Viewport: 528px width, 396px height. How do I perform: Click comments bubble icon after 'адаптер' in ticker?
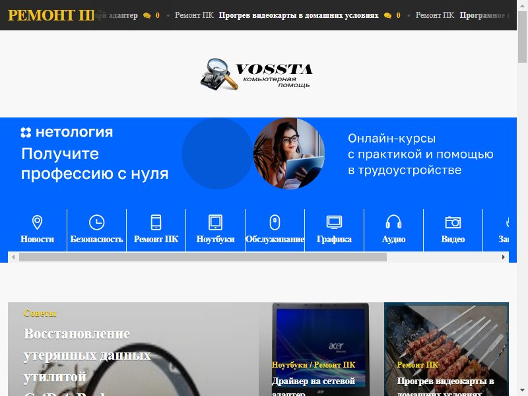point(147,15)
